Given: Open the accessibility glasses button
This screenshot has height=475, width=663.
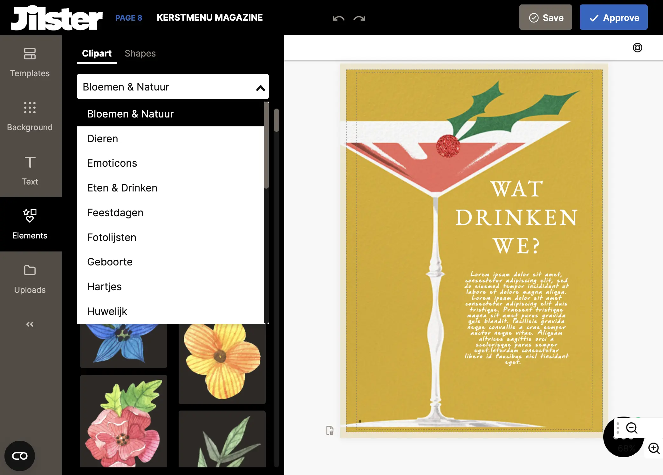Looking at the screenshot, I should pos(20,456).
